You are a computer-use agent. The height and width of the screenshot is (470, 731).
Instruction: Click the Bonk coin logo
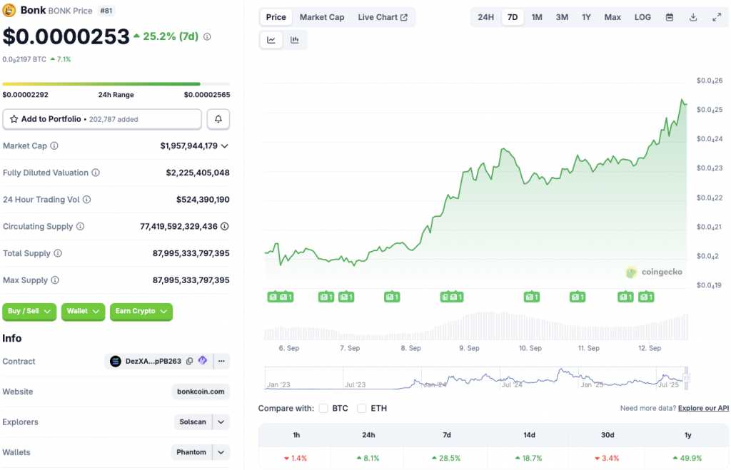click(9, 10)
